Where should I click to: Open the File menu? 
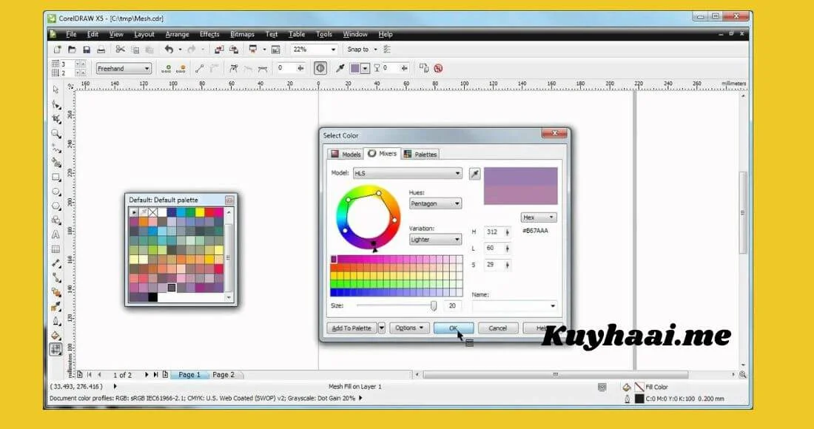[x=71, y=34]
